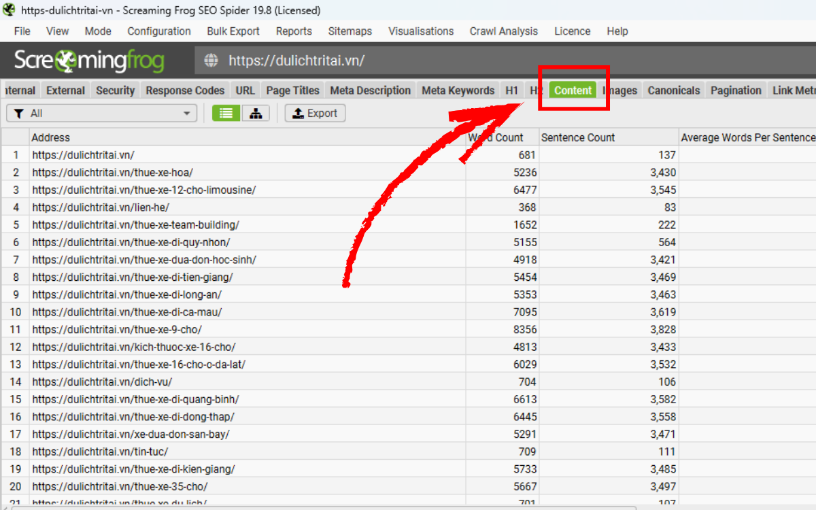Click the Screaming Frog logo

89,61
